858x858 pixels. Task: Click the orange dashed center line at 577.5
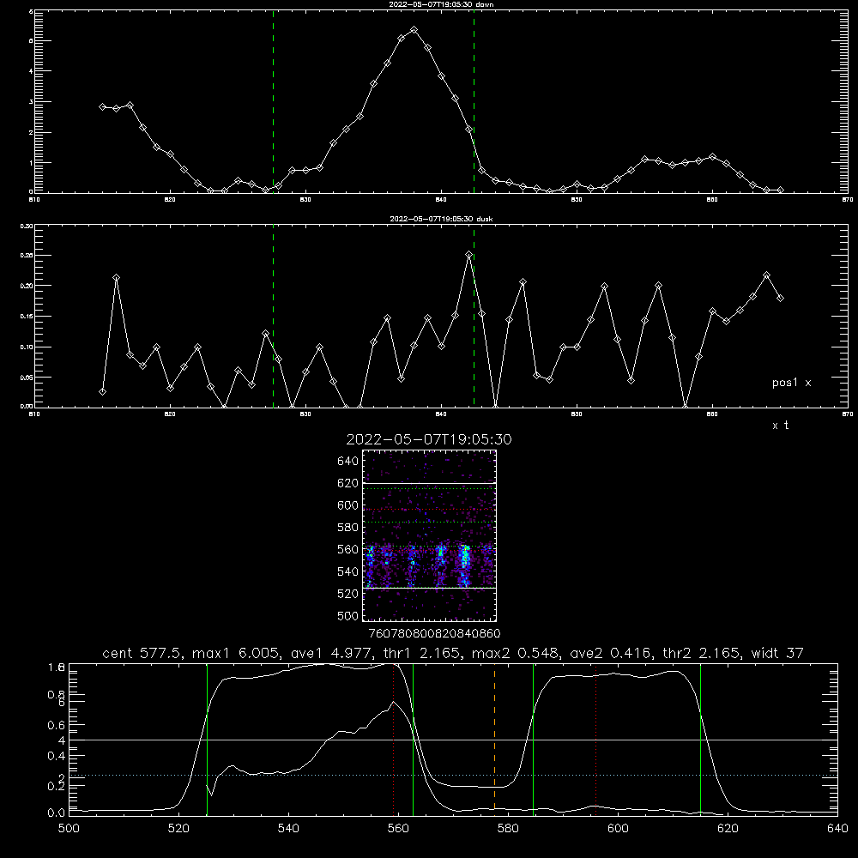495,739
